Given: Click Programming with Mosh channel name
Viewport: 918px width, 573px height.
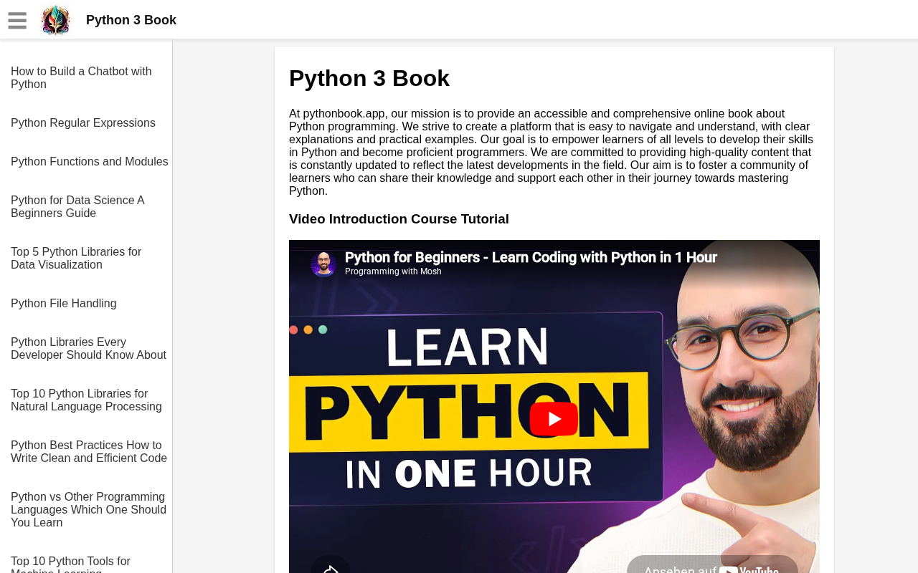Looking at the screenshot, I should click(393, 271).
